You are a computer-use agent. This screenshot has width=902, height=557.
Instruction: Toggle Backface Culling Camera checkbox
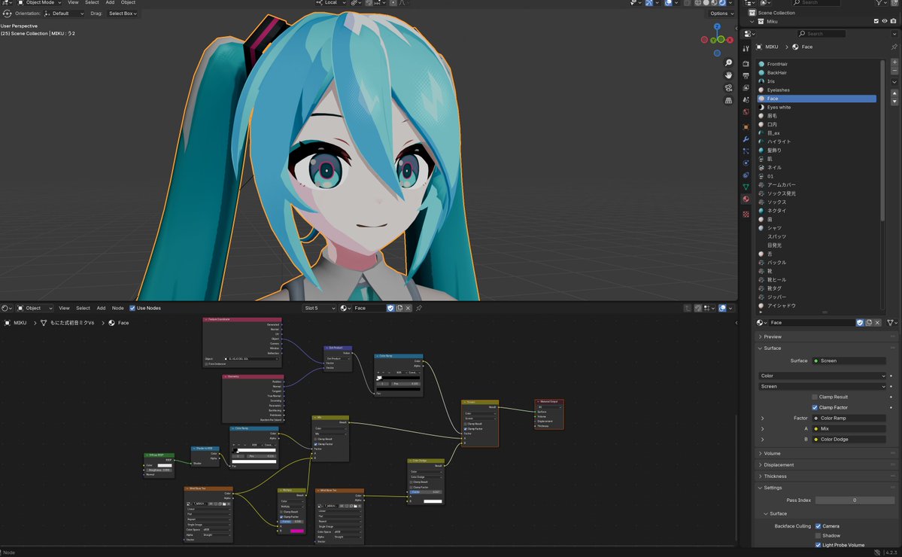(818, 526)
